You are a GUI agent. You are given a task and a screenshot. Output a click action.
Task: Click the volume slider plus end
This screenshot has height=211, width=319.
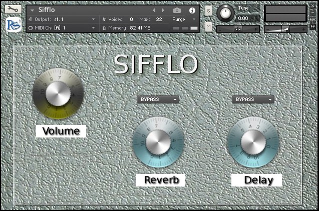303,29
